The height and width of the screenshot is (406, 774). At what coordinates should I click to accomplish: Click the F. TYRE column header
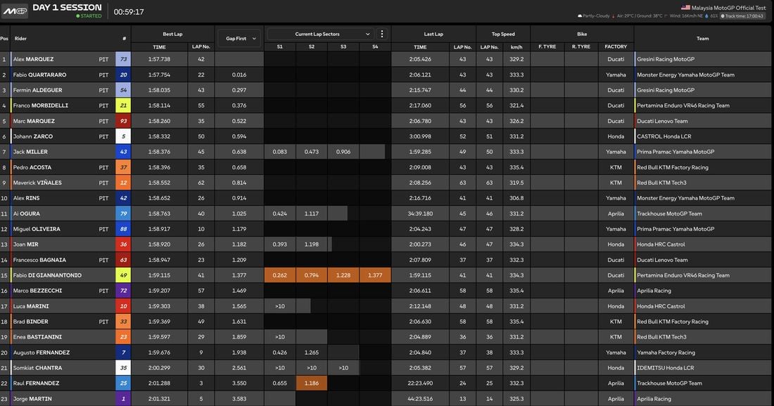point(547,47)
